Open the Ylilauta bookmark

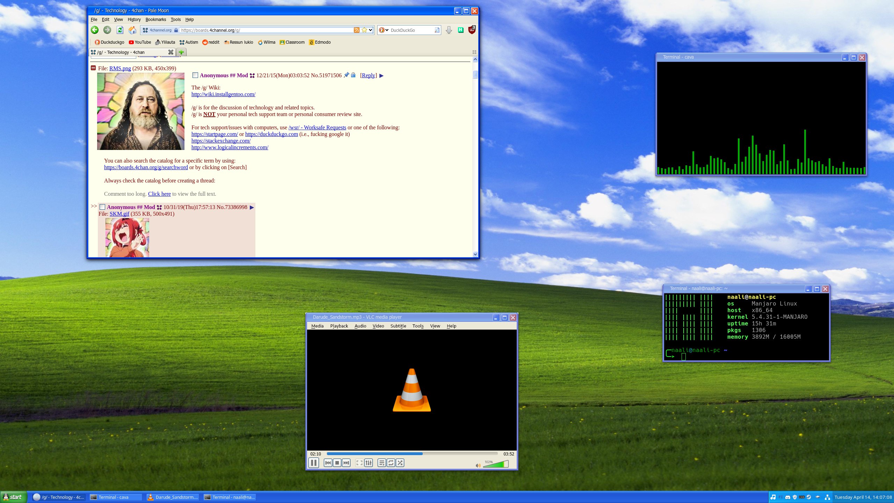tap(165, 42)
